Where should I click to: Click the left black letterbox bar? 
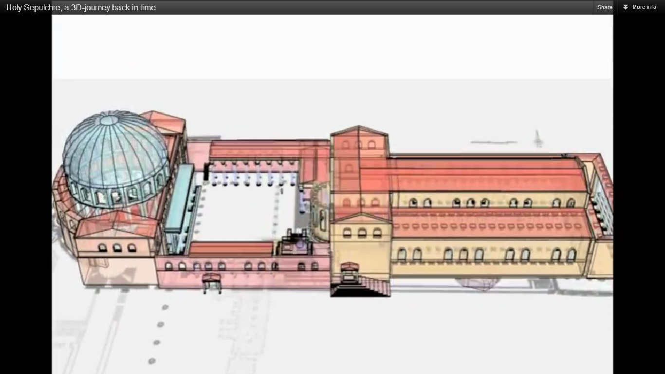coord(25,195)
